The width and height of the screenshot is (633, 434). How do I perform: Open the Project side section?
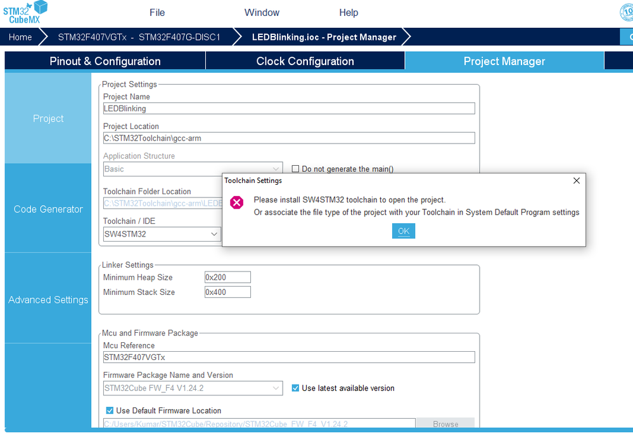48,118
